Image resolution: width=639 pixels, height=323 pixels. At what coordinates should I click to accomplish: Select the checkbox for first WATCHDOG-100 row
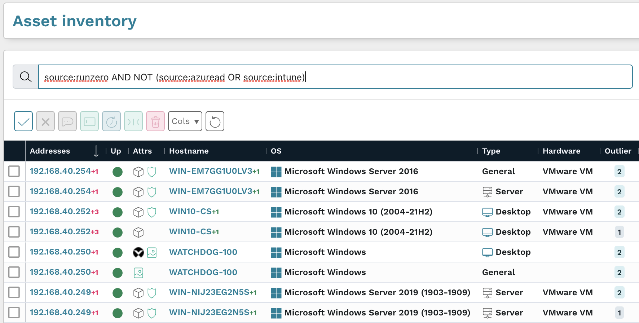tap(14, 252)
